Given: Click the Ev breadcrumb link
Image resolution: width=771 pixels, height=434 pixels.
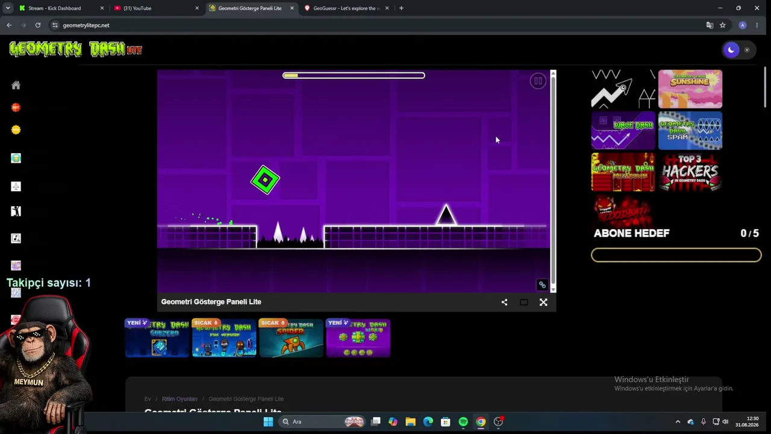Looking at the screenshot, I should pos(148,399).
